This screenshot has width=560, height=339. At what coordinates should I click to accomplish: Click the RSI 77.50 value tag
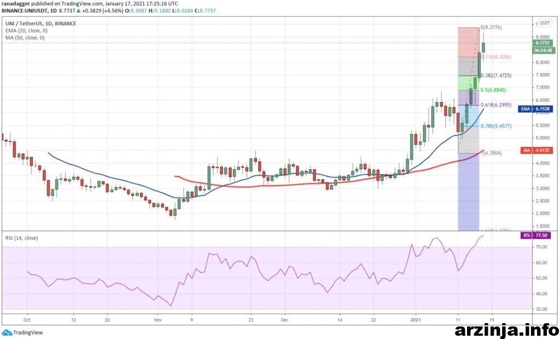[x=534, y=235]
